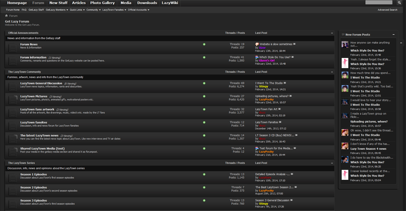Click the speech bubble icon by New Forum Posts

343,35
